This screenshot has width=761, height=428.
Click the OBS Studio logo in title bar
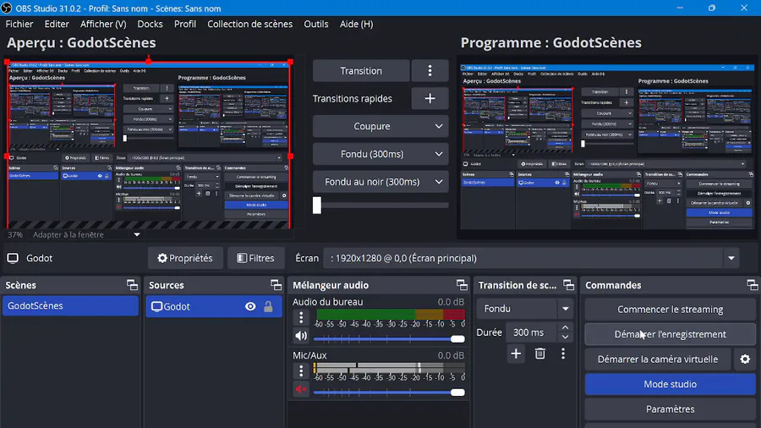point(6,8)
